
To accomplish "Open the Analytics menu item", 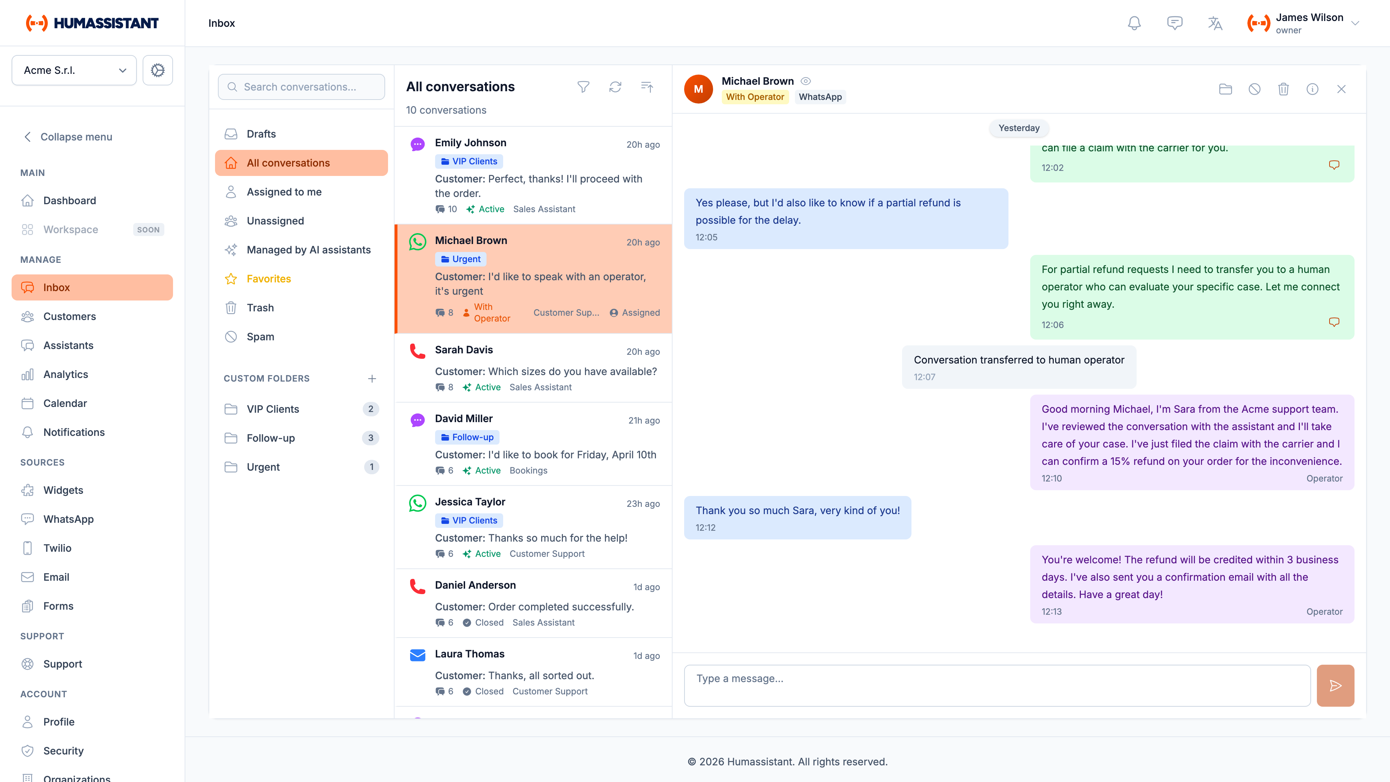I will tap(65, 374).
